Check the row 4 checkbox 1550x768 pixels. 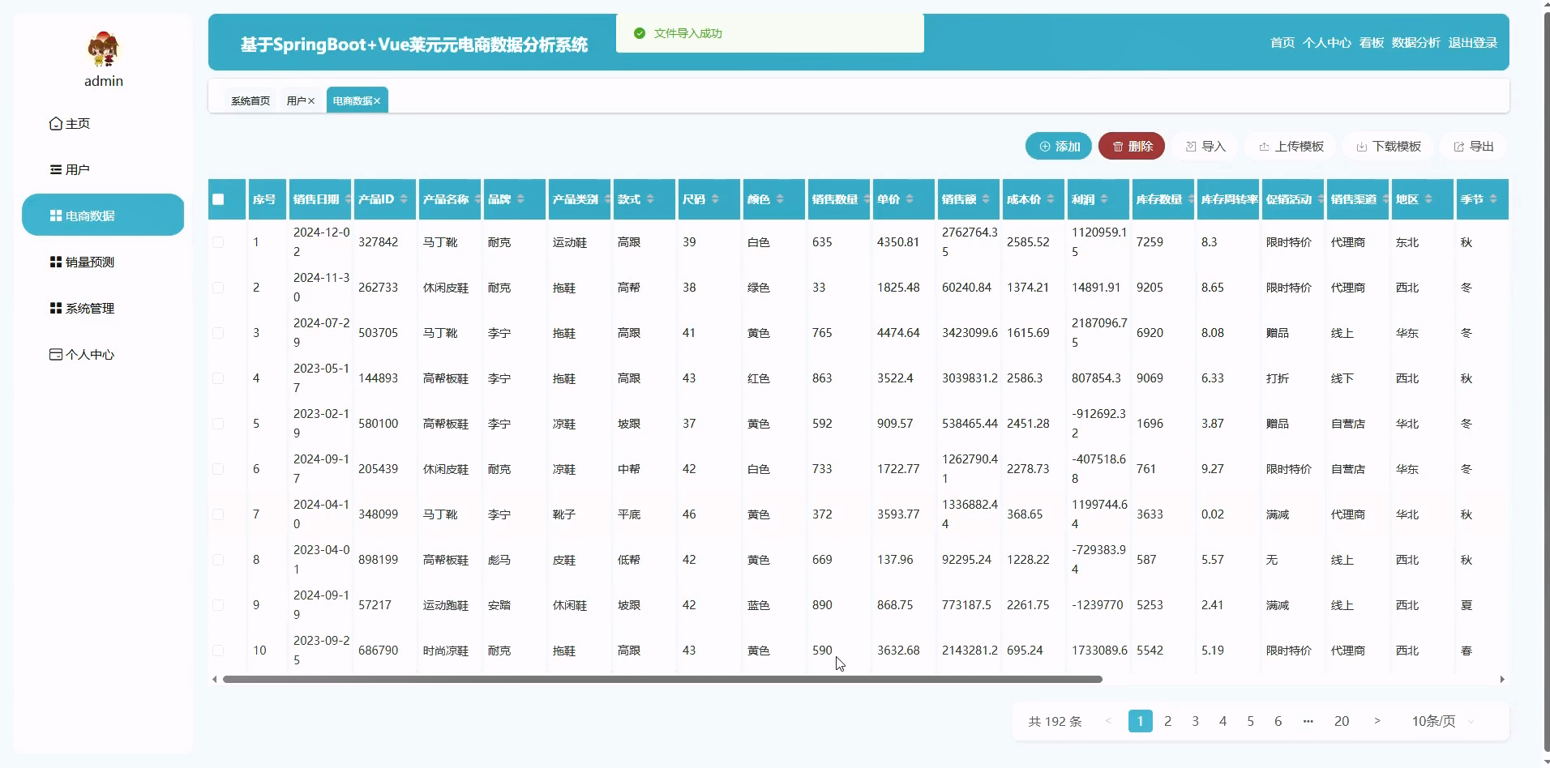pyautogui.click(x=218, y=378)
